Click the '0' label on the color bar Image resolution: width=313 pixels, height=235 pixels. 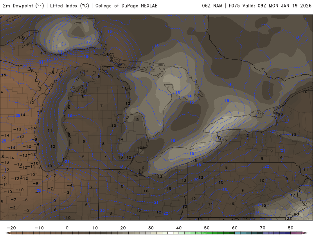click(x=67, y=228)
